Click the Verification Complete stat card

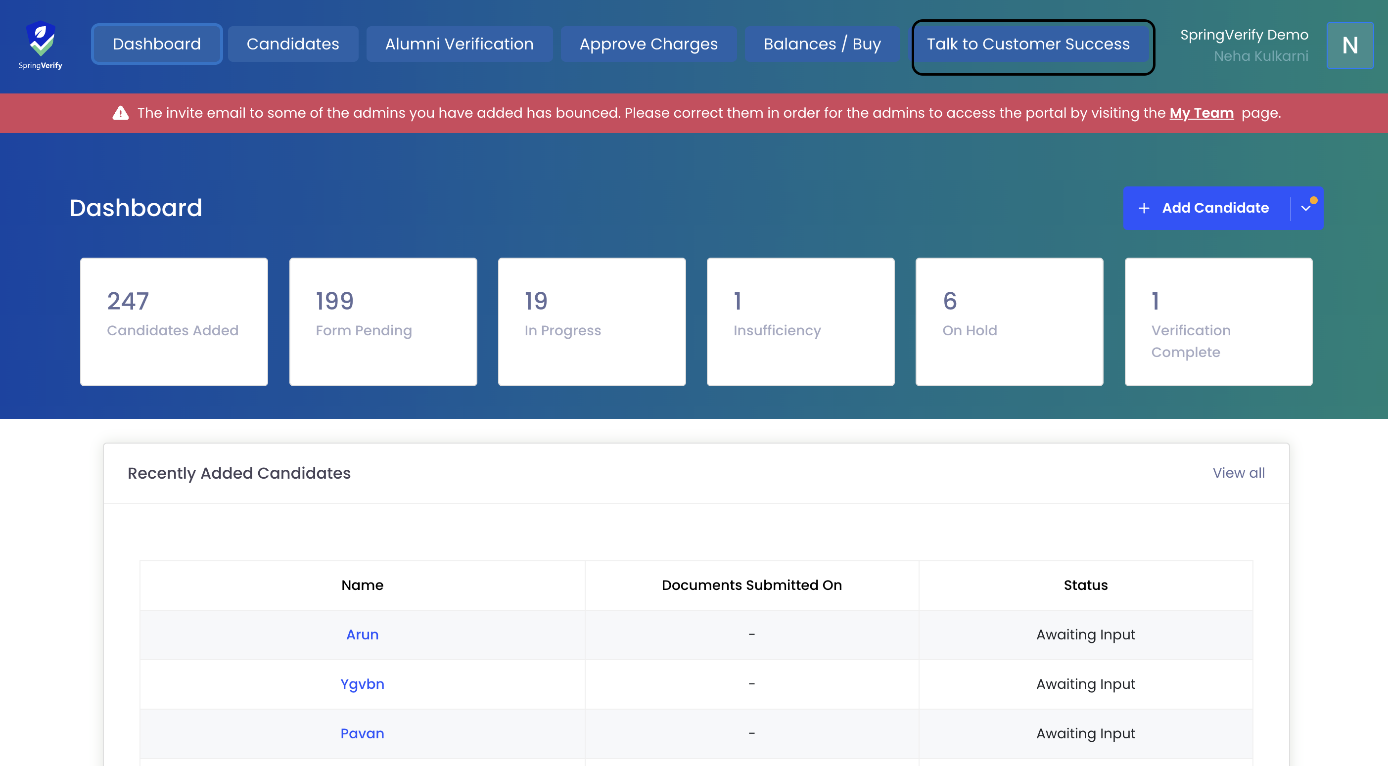[1218, 321]
